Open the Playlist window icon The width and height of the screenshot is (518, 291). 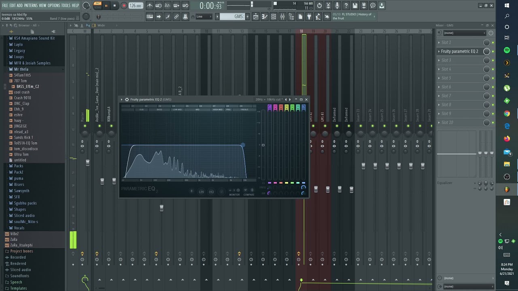256,17
